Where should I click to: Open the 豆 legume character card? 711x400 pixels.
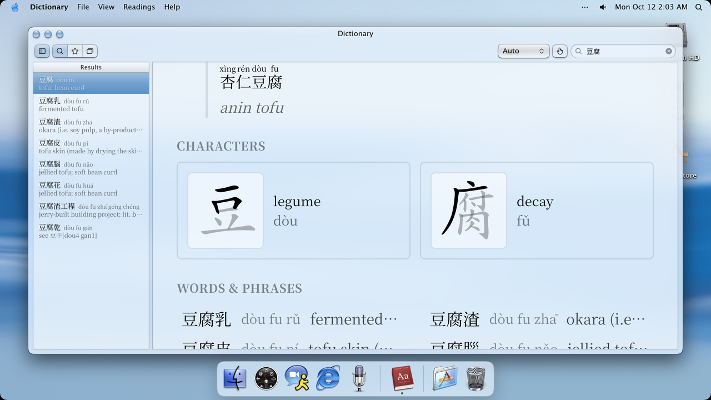[293, 211]
